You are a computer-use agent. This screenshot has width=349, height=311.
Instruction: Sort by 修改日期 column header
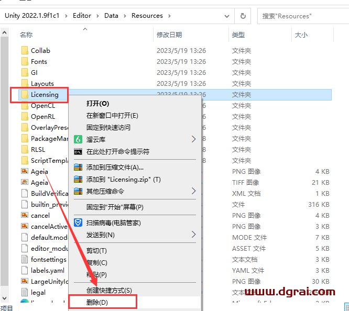coord(169,35)
